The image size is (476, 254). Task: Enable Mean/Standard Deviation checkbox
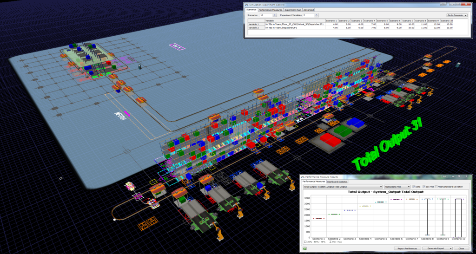(x=436, y=187)
